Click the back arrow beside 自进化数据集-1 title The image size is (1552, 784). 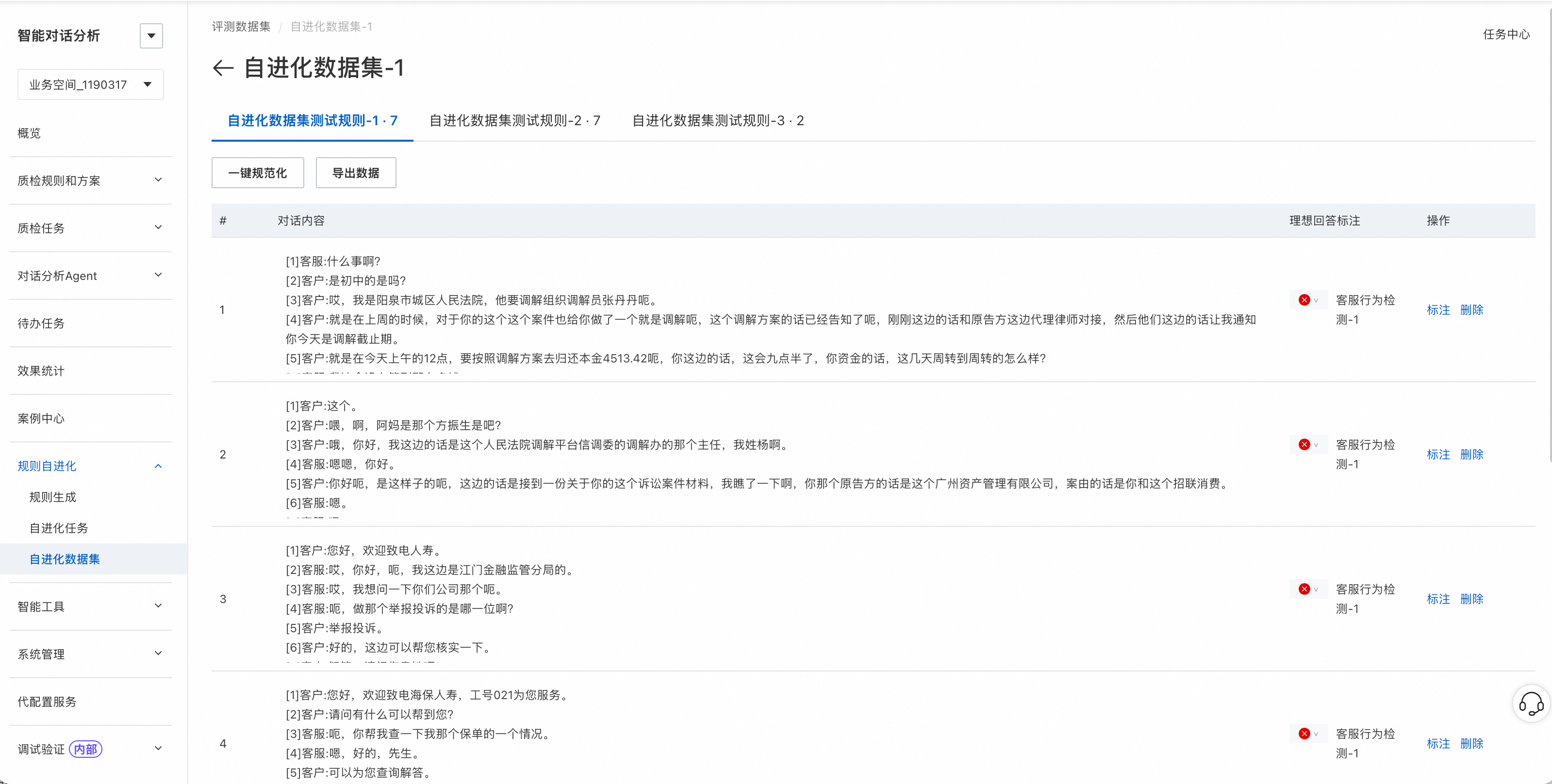pyautogui.click(x=223, y=68)
